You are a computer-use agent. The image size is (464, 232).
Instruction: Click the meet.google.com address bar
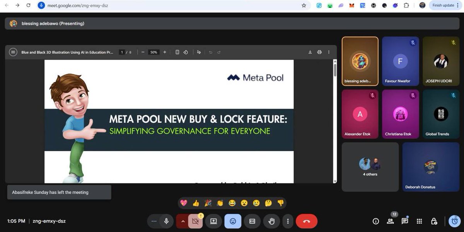pyautogui.click(x=174, y=5)
